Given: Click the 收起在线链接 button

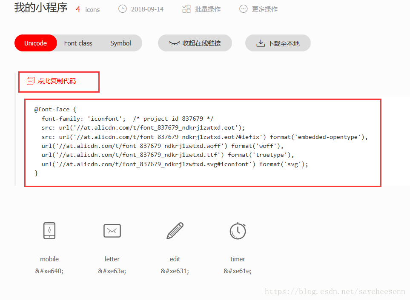Looking at the screenshot, I should (195, 43).
